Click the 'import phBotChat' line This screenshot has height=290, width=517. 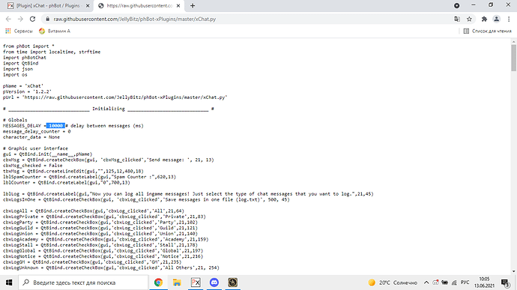pos(25,58)
